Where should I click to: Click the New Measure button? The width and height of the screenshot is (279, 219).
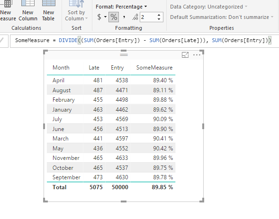click(8, 11)
